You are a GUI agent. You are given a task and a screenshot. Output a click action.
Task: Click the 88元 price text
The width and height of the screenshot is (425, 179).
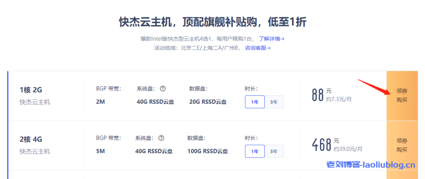coord(318,95)
